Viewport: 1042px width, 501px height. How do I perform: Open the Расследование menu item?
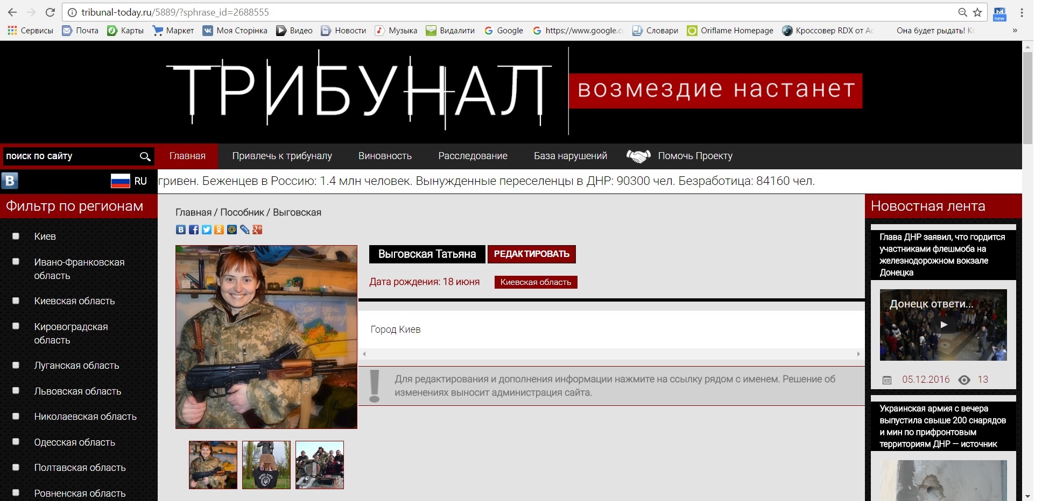473,156
